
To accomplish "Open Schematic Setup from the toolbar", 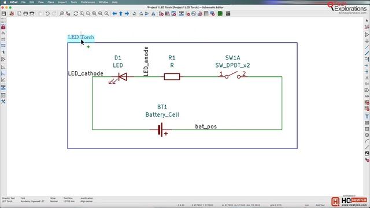I will pos(12,14).
